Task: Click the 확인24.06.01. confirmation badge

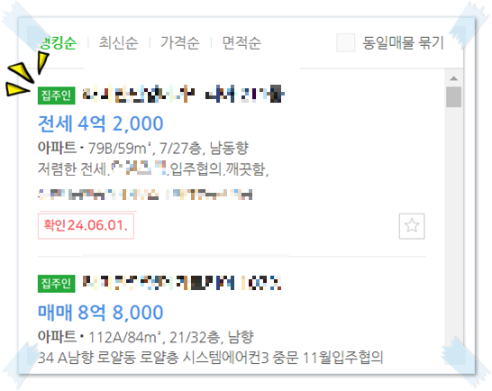Action: pos(86,226)
